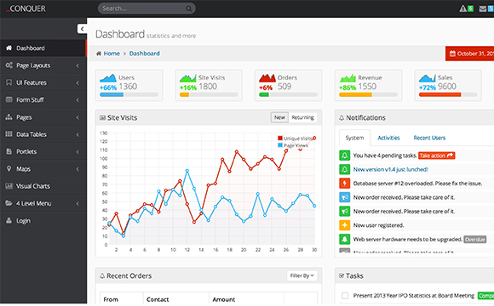Image resolution: width=494 pixels, height=306 pixels.
Task: Open Visual Charts in sidebar
Action: pos(43,186)
